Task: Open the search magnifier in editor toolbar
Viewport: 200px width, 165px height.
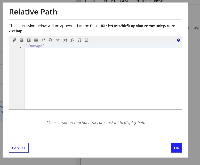Action: (51, 40)
